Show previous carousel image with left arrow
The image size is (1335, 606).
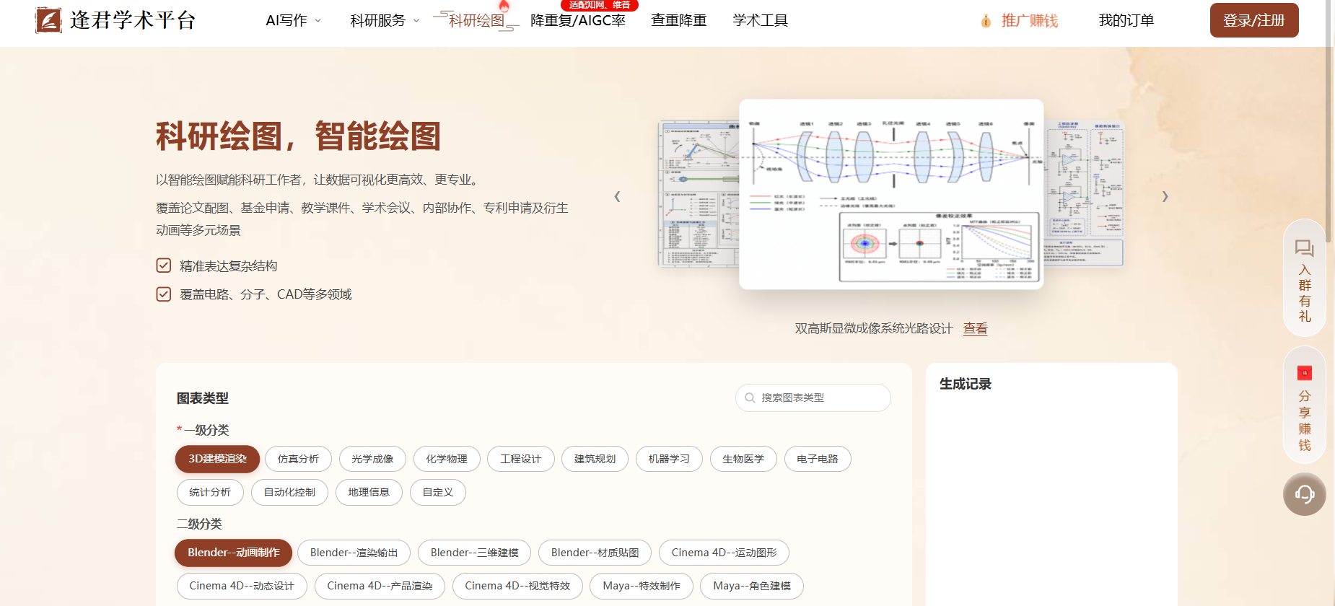coord(617,196)
